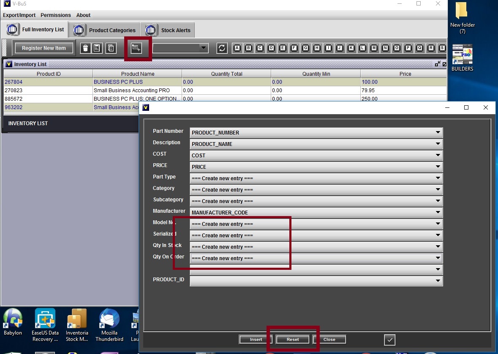Filter inventory by letter G
The width and height of the screenshot is (498, 354).
305,48
